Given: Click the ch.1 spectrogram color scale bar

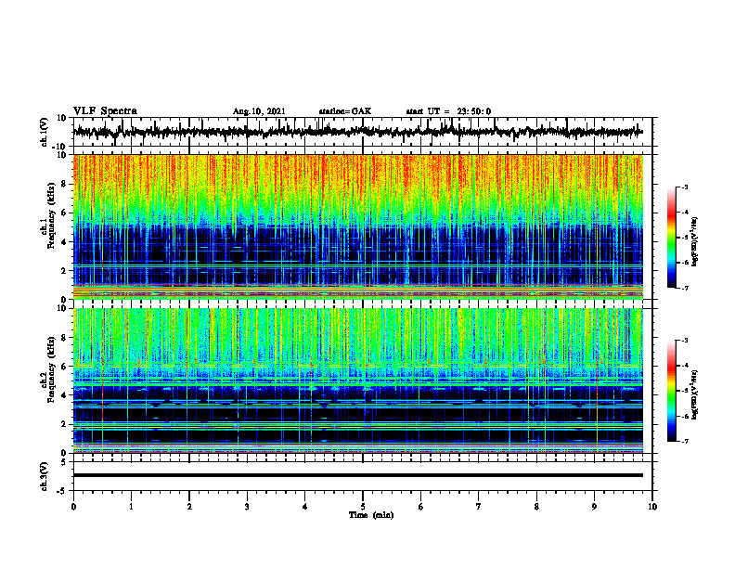Looking at the screenshot, I should click(x=672, y=238).
